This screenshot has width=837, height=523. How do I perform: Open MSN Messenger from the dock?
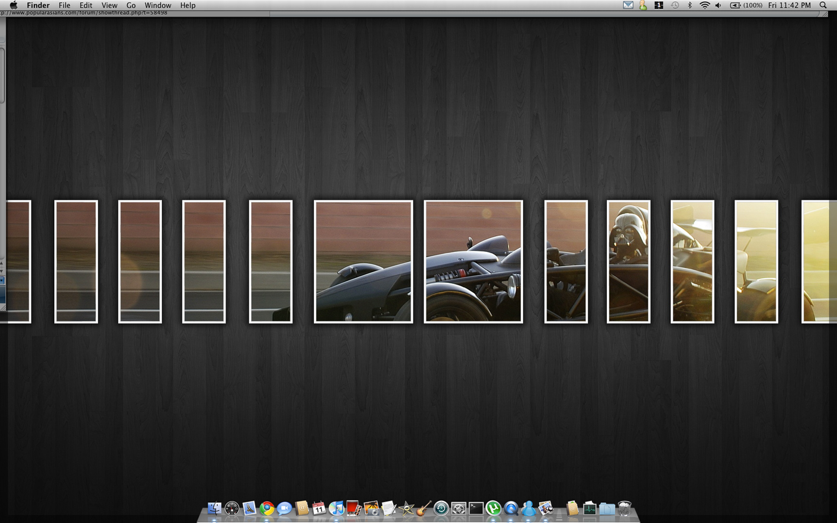click(528, 508)
